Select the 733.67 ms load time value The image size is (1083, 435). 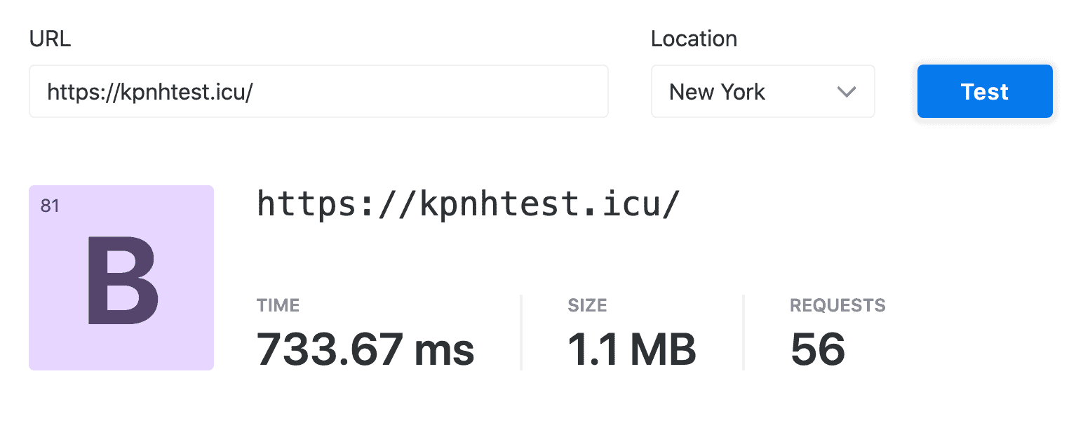[x=365, y=349]
